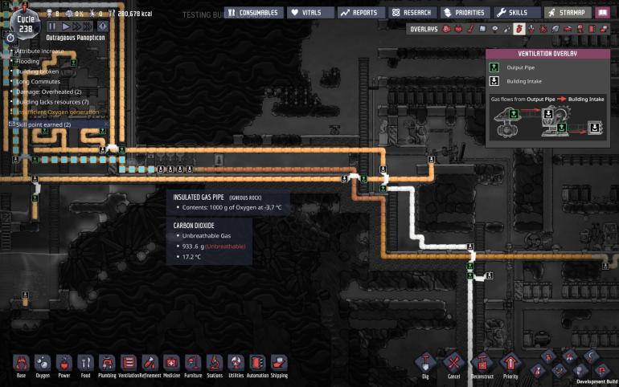The image size is (619, 387).
Task: Toggle the Germ overlay
Action: coord(543,29)
